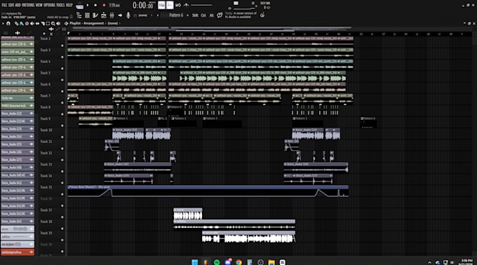Click the plus button beside Pattern 6

click(x=188, y=15)
